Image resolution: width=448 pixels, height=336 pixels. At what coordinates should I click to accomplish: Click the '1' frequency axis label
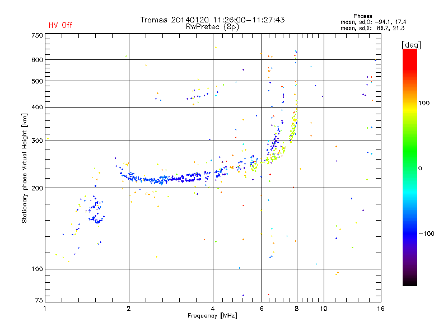point(45,309)
